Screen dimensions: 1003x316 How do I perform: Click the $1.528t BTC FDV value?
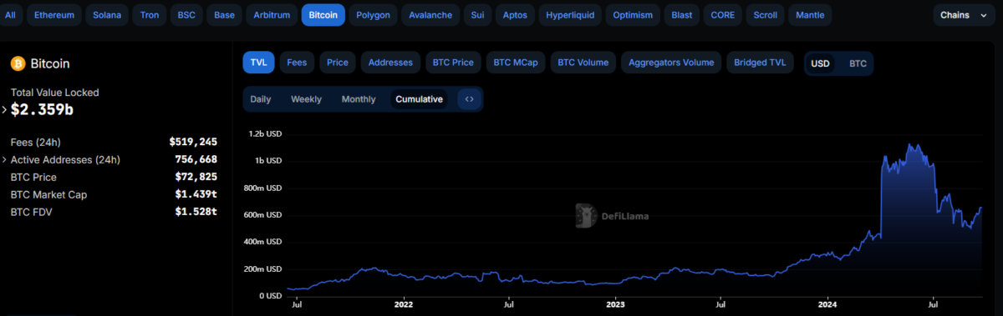point(196,212)
